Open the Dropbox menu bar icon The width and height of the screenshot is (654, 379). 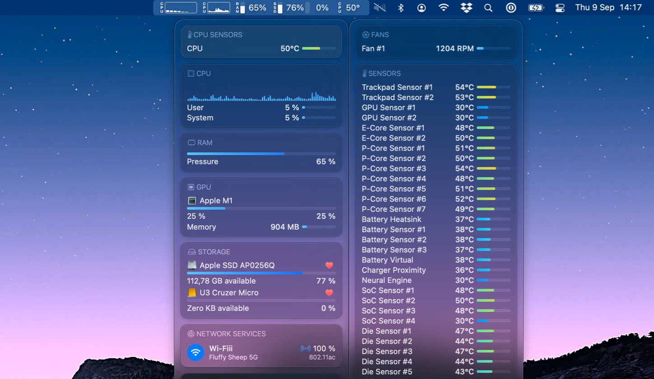coord(467,8)
